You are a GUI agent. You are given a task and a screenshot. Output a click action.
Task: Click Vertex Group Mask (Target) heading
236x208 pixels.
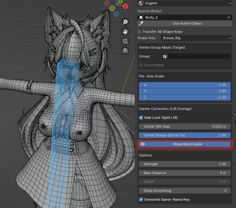pos(162,47)
